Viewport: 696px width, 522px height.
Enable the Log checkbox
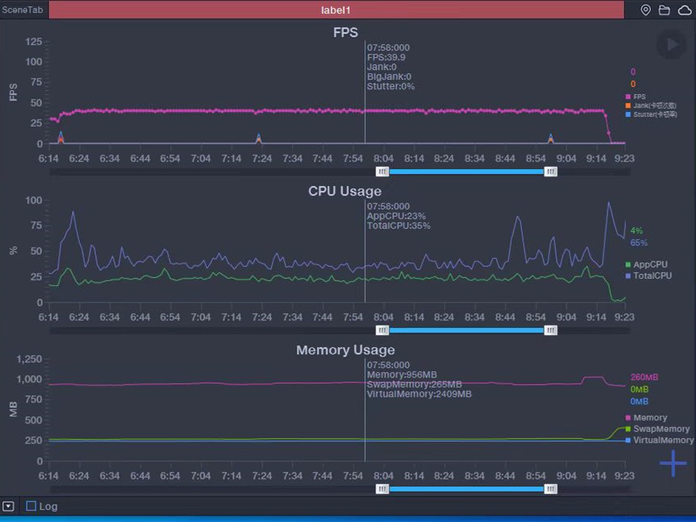pyautogui.click(x=31, y=506)
